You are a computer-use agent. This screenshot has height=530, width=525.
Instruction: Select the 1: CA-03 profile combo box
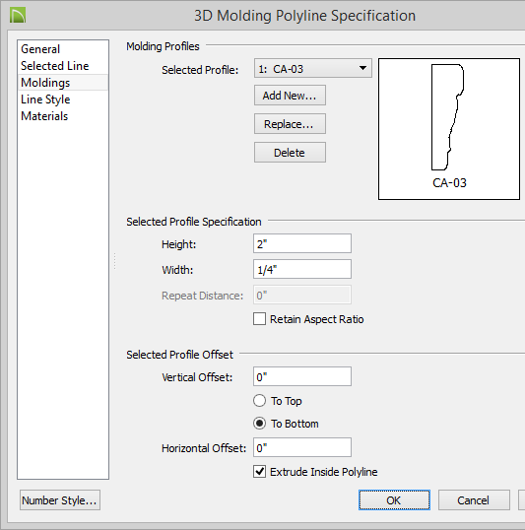[x=312, y=68]
